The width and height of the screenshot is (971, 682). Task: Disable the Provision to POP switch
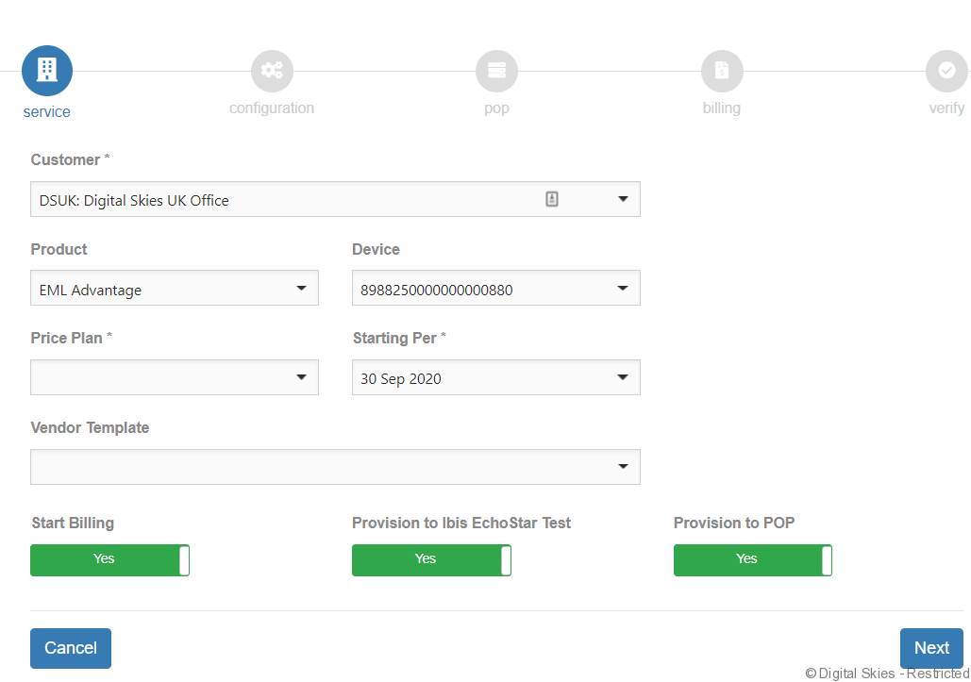click(752, 559)
